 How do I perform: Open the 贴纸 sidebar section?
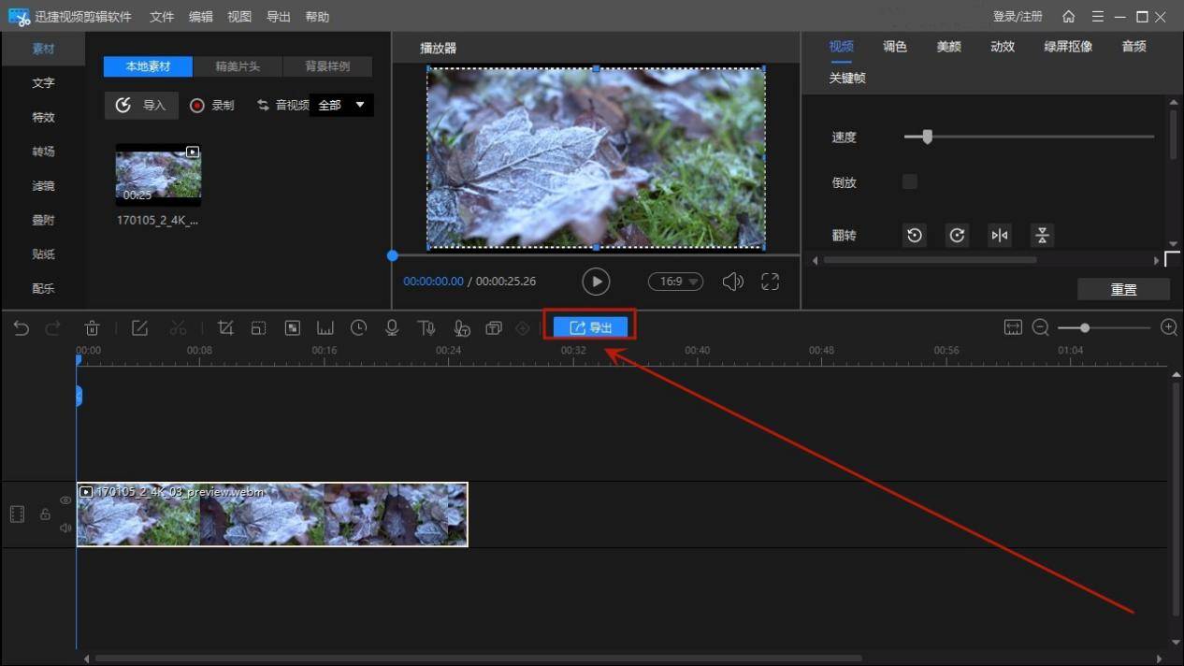[43, 254]
